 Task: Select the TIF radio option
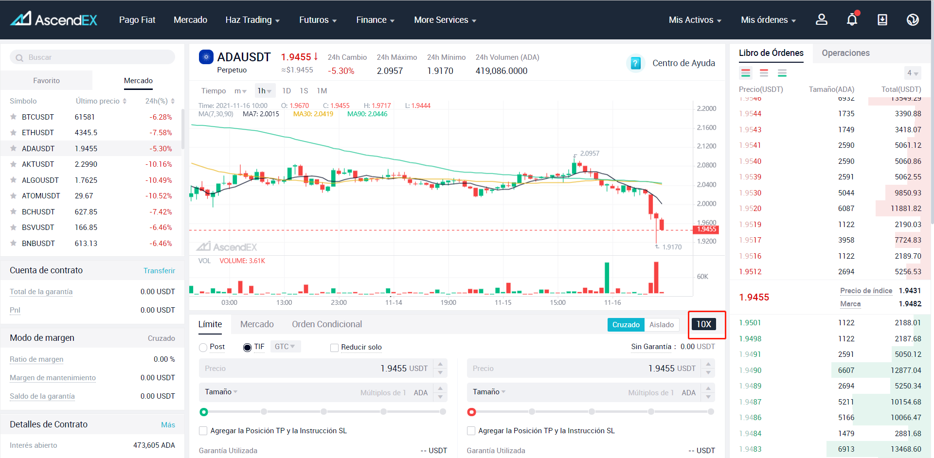point(247,347)
